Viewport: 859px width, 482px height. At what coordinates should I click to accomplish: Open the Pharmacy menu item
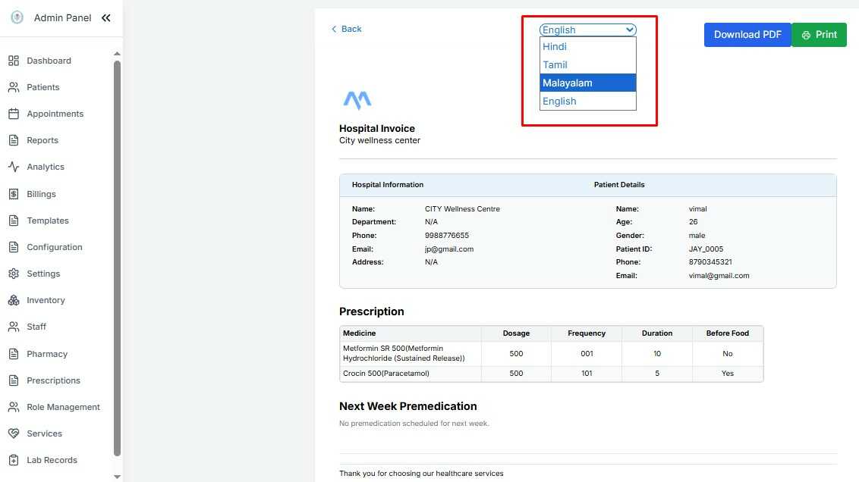pos(47,354)
